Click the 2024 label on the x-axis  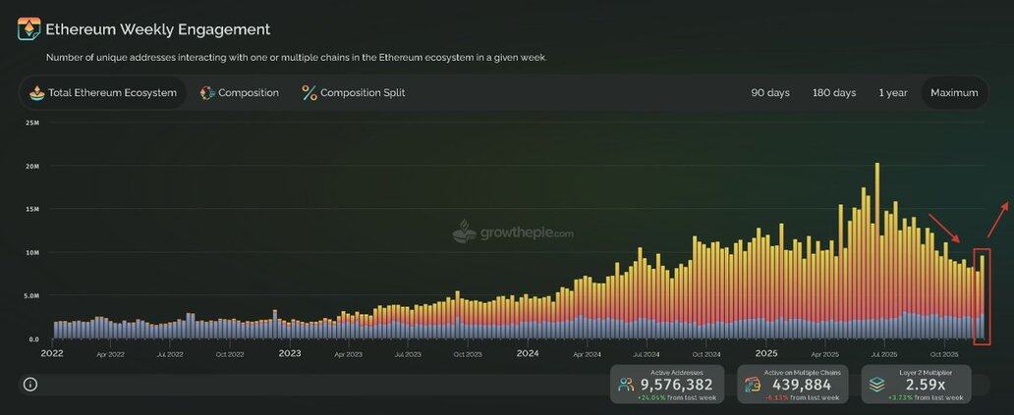tap(528, 353)
